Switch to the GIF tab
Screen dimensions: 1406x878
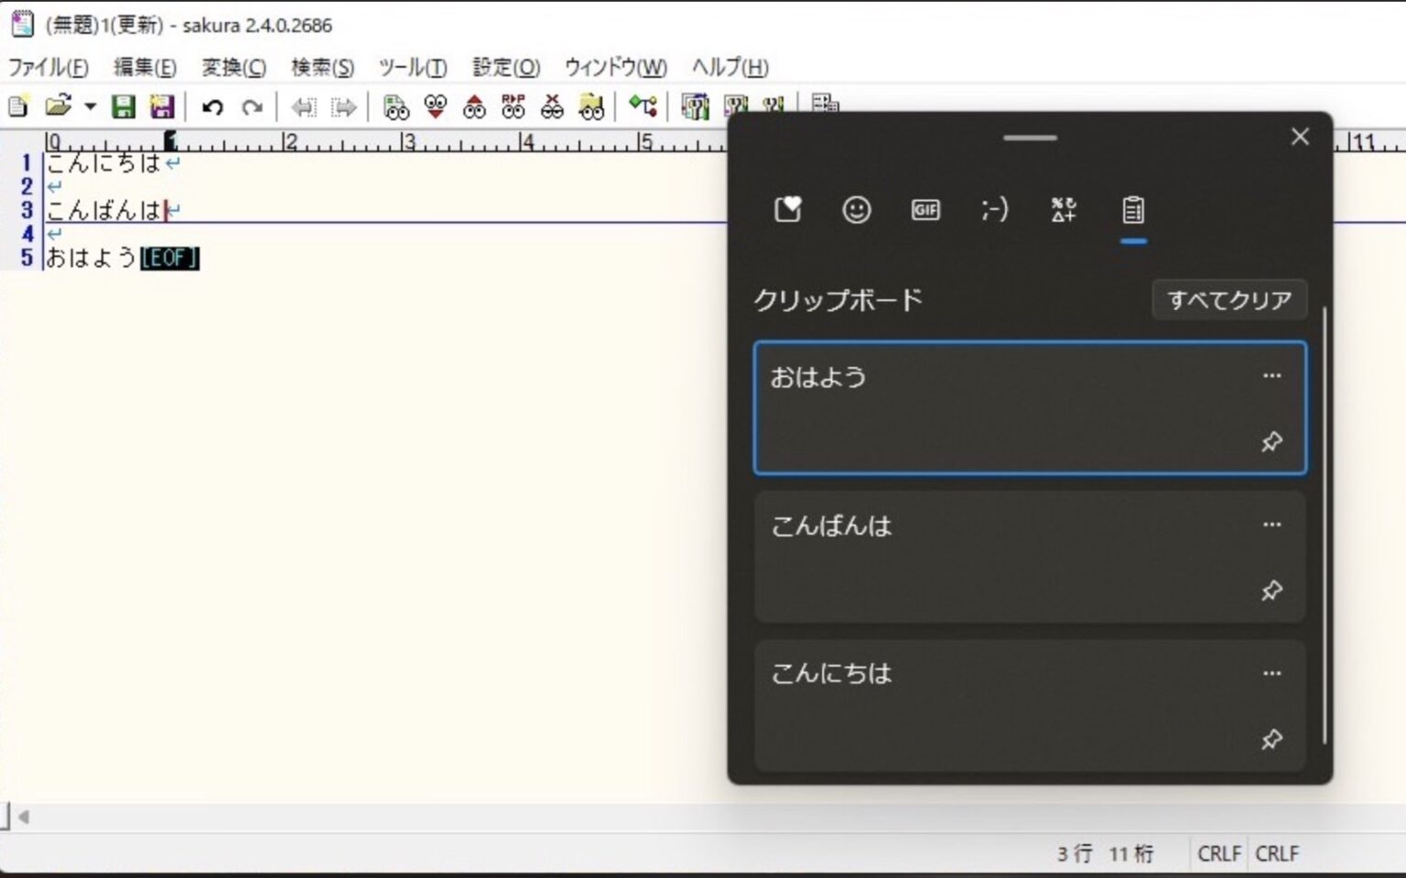tap(925, 210)
